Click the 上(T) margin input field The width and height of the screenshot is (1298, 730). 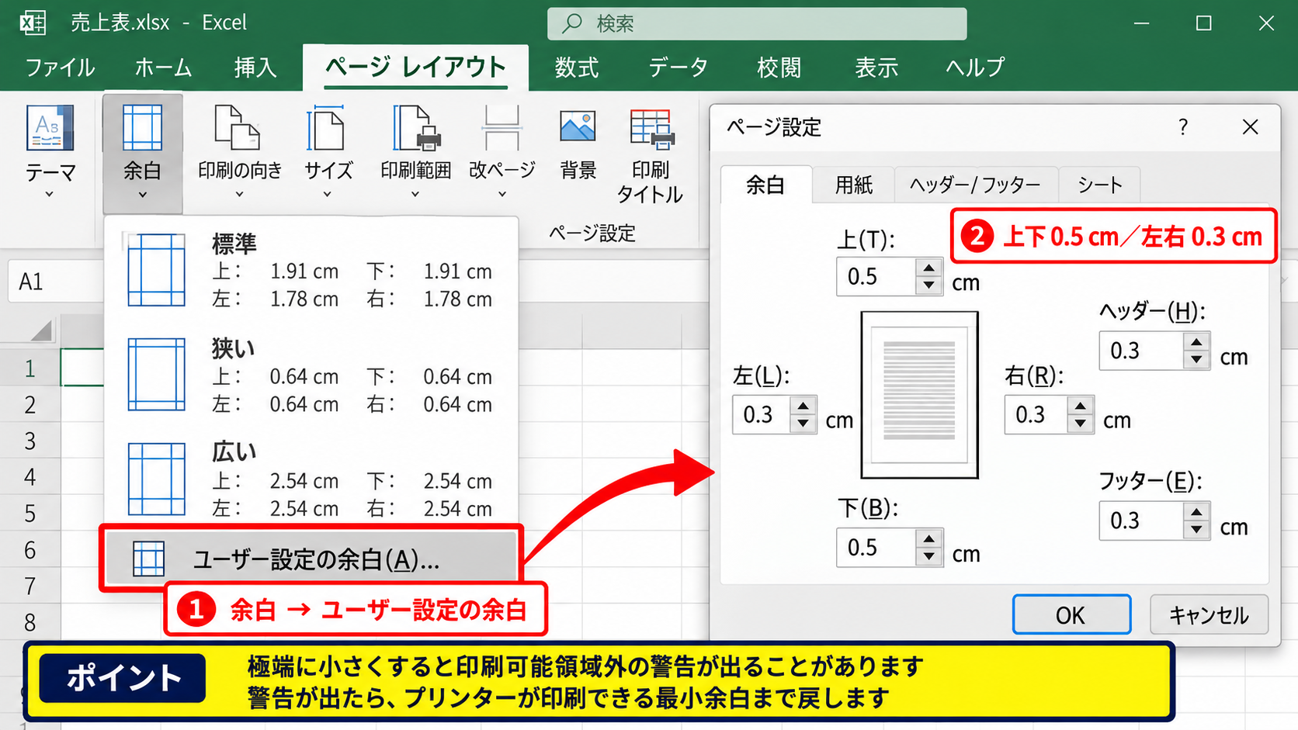pos(877,277)
